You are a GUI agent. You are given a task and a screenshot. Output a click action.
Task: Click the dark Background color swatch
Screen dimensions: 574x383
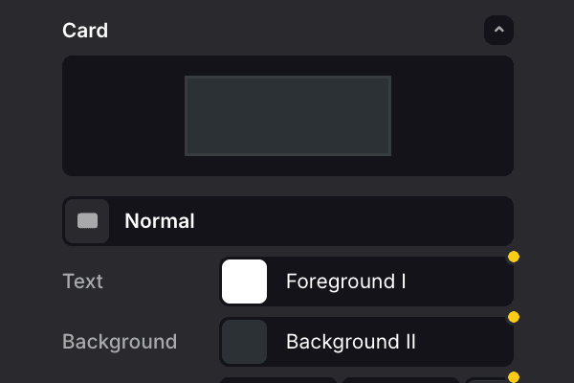tap(244, 342)
